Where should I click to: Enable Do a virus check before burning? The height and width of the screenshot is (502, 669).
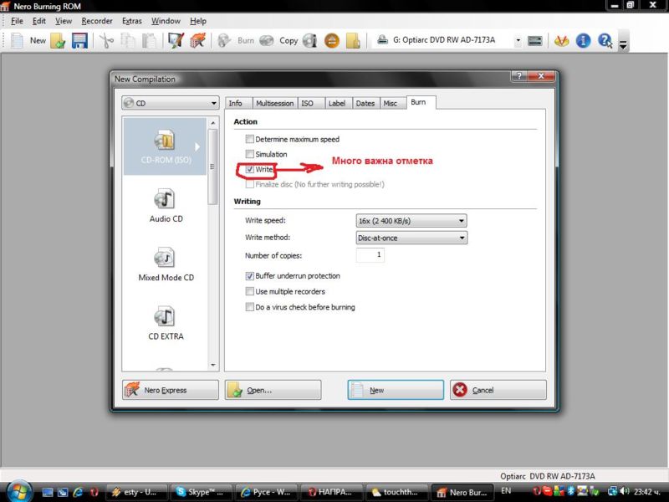[249, 307]
